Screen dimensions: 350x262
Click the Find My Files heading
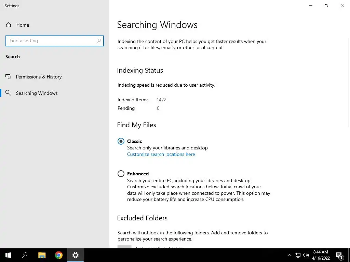tap(136, 125)
